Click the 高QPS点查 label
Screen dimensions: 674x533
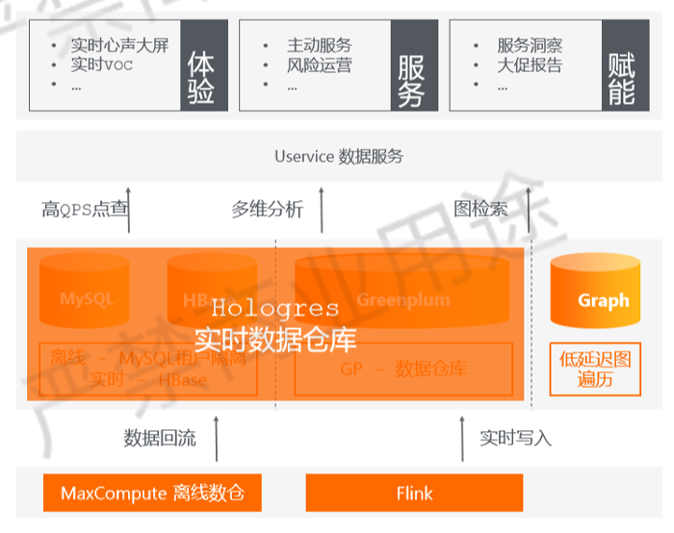tap(85, 209)
